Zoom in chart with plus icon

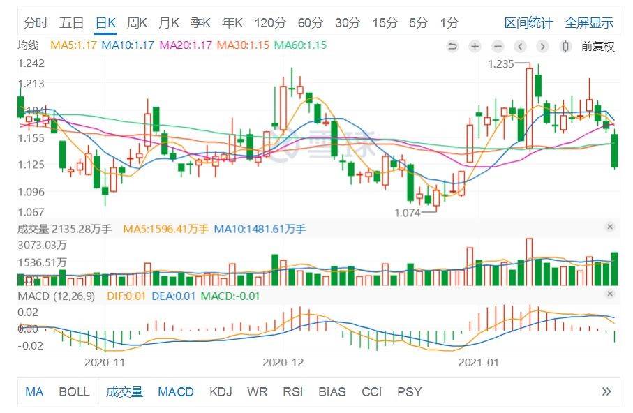475,47
